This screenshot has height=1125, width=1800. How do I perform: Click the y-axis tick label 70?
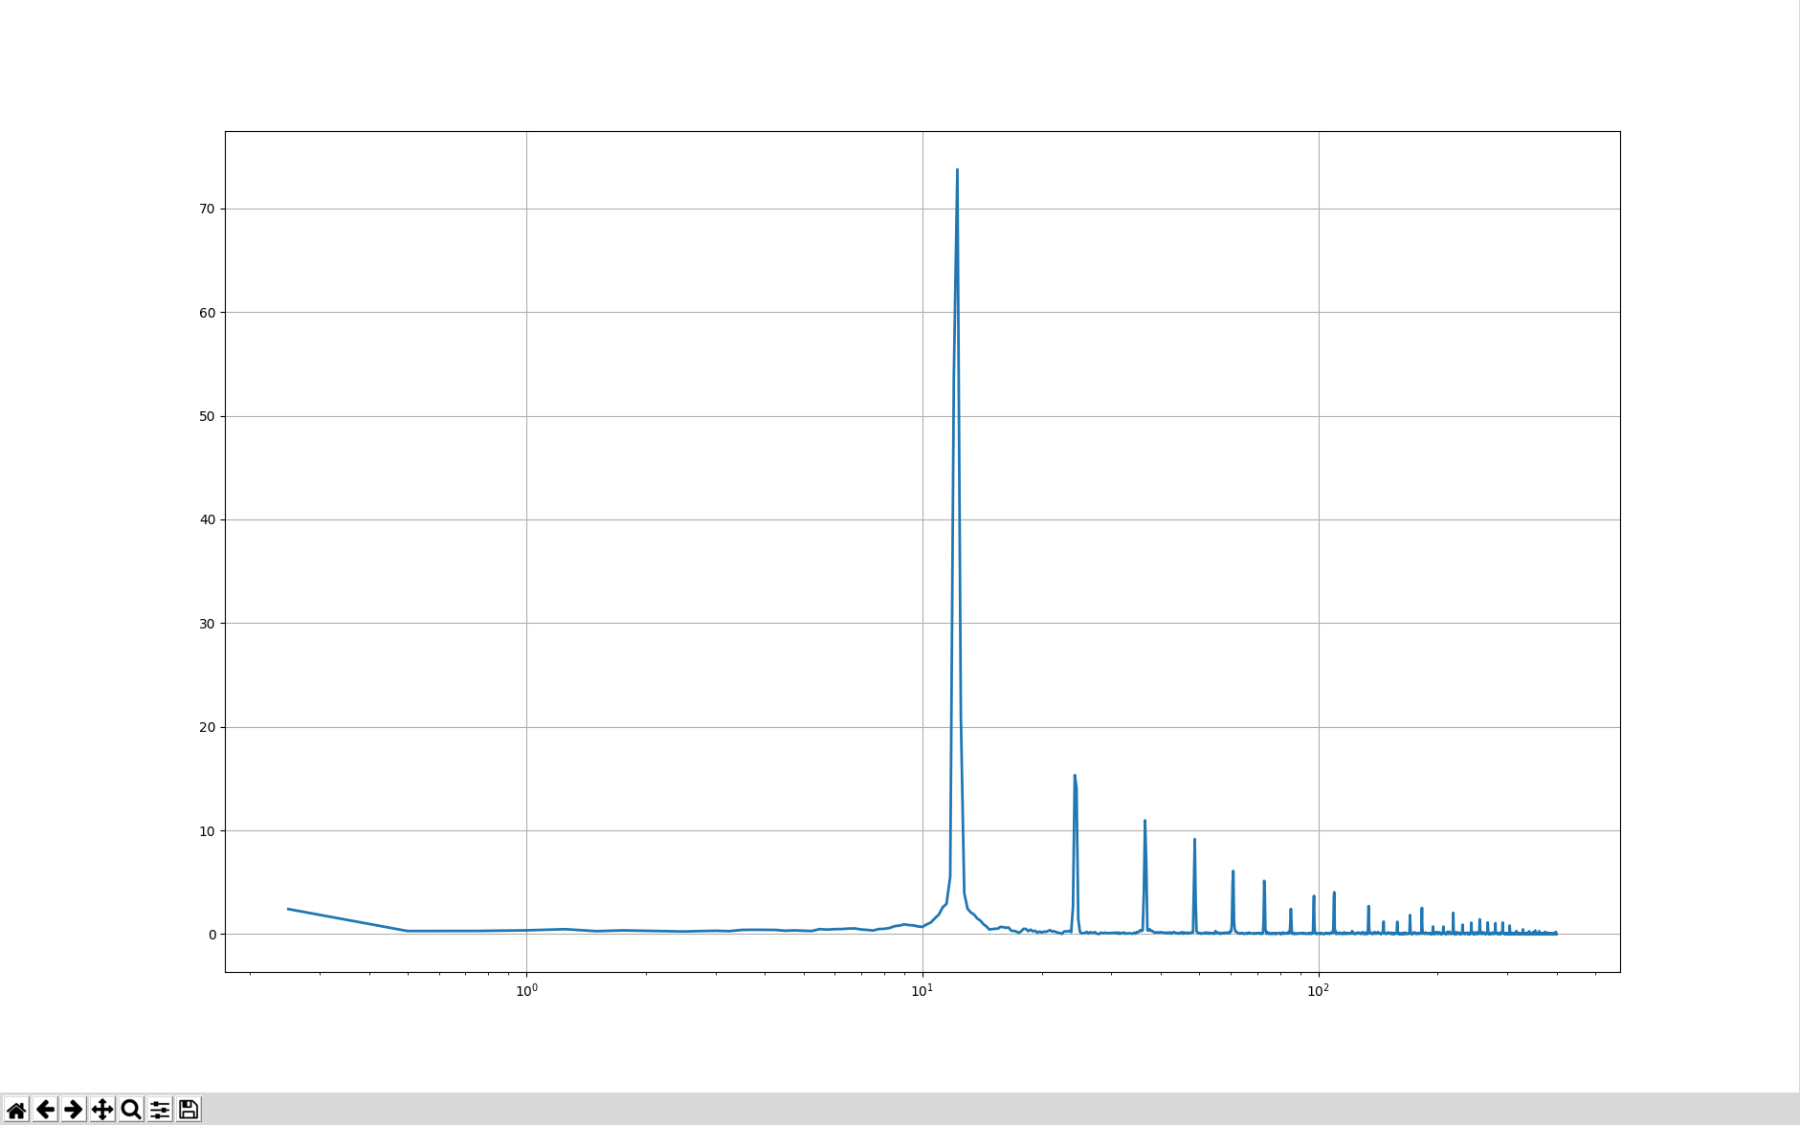point(208,209)
